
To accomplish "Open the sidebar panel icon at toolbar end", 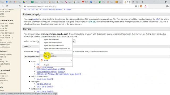I will pos(167,6).
